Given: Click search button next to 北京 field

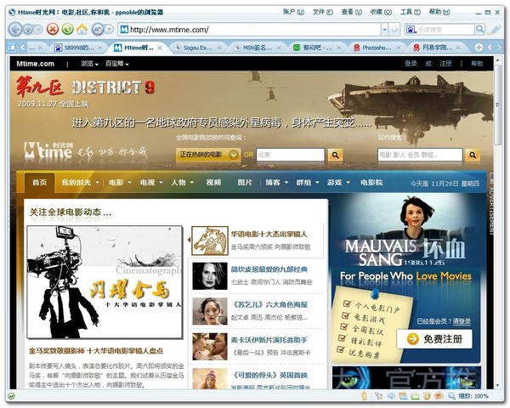Looking at the screenshot, I should pos(335,156).
